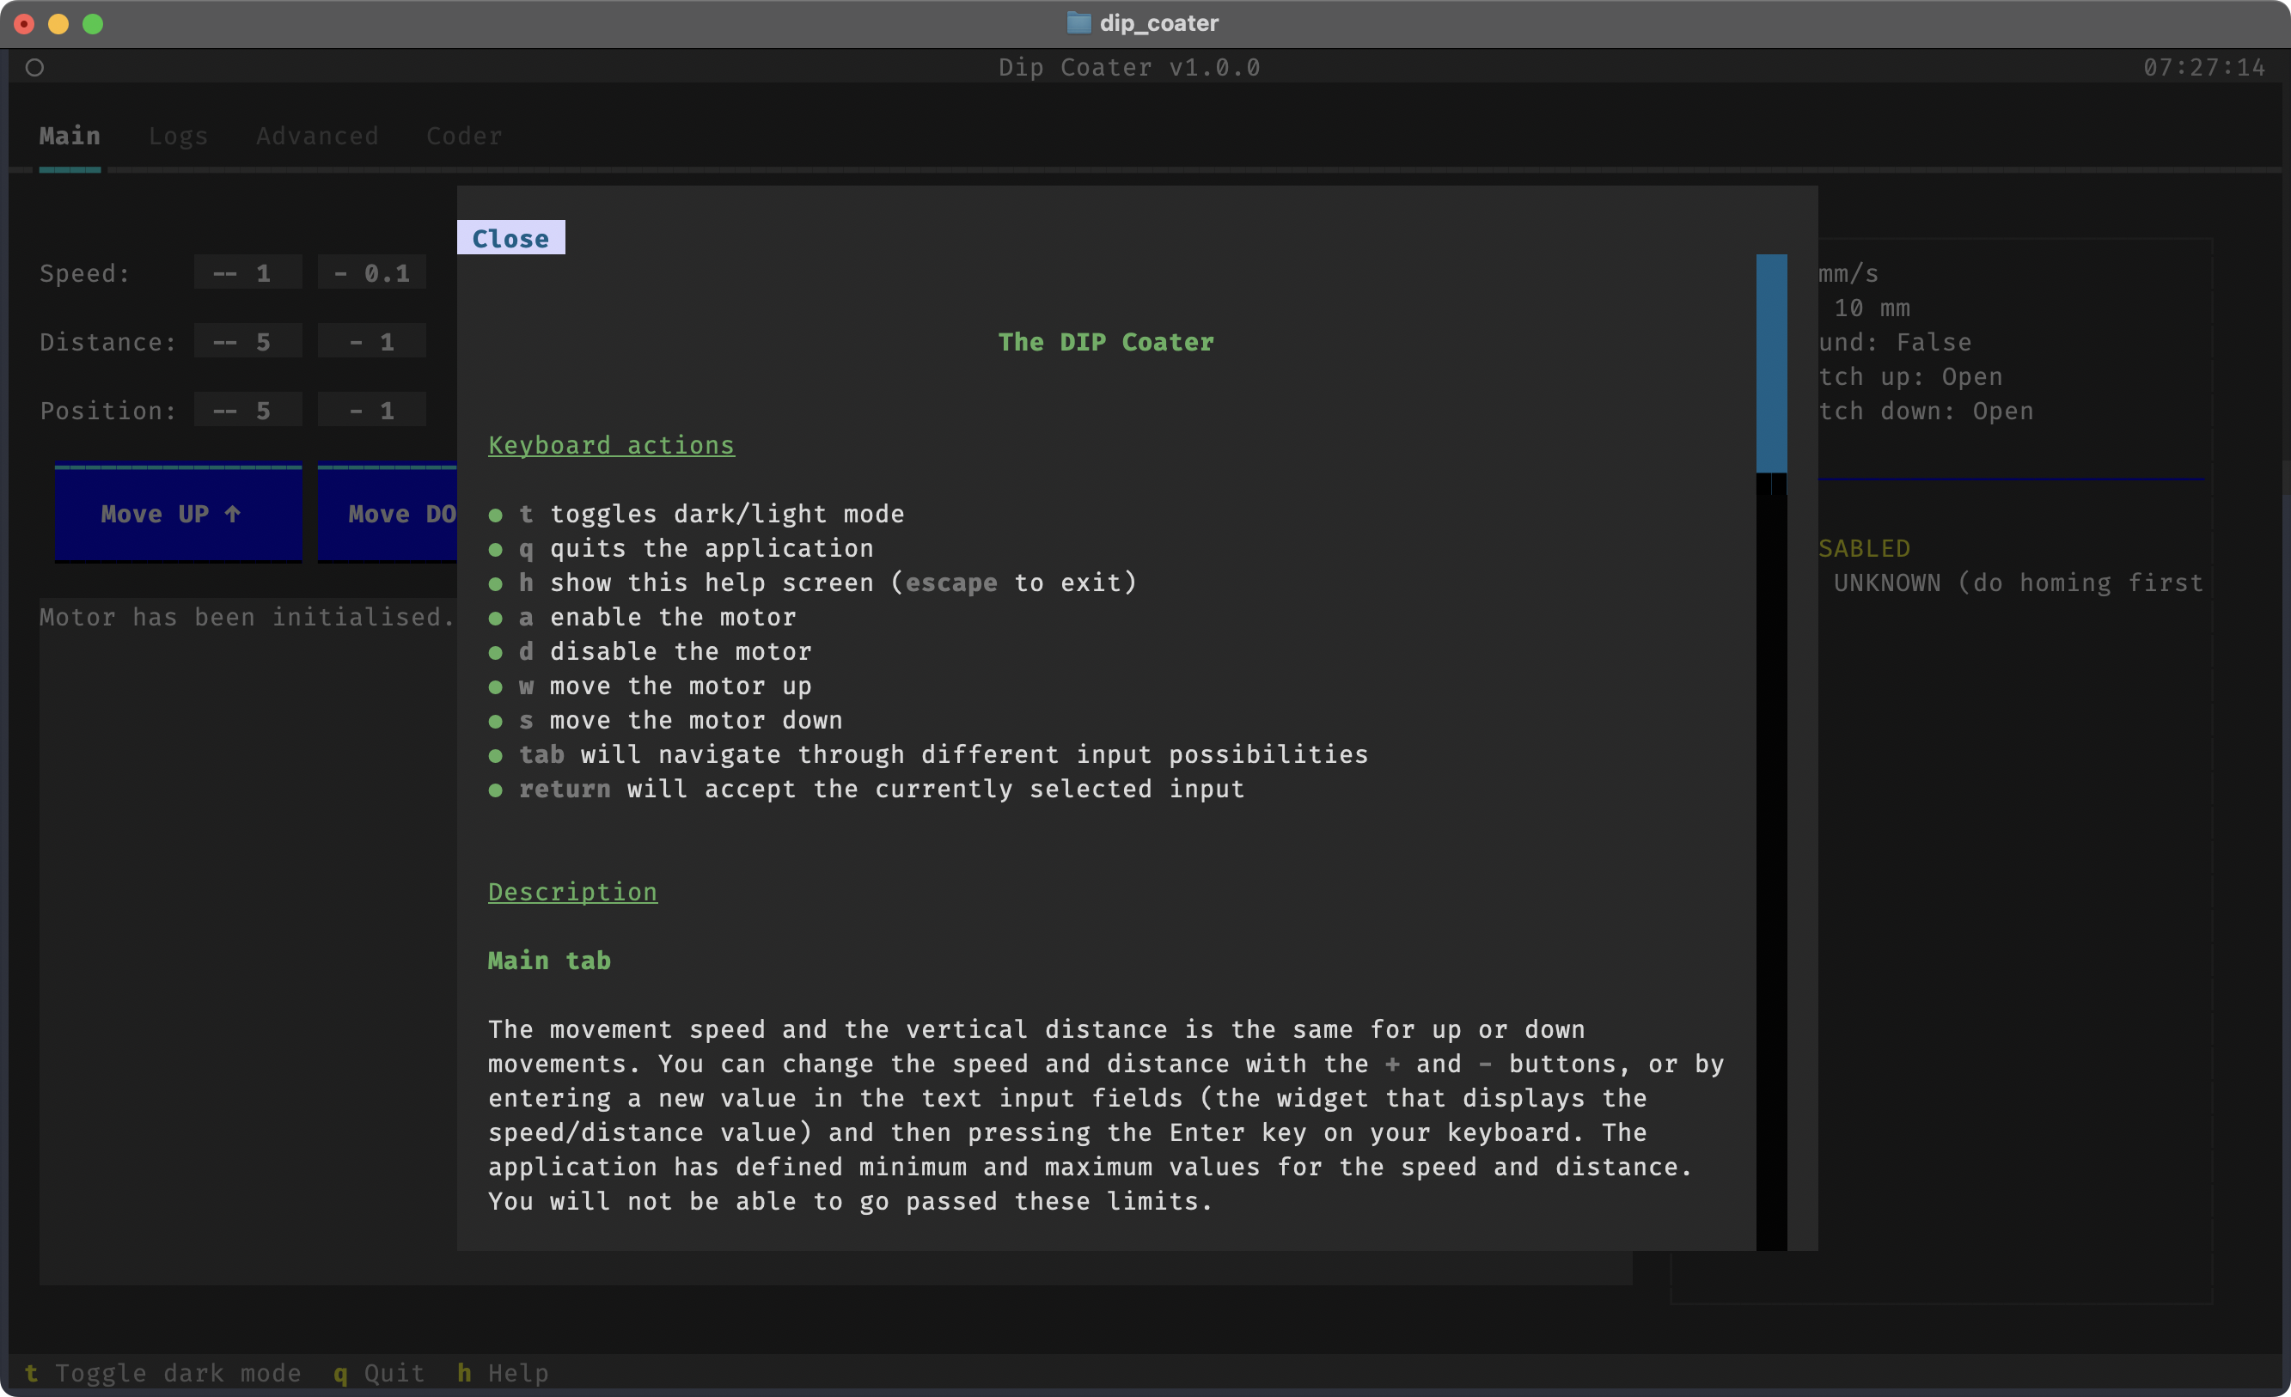This screenshot has height=1397, width=2291.
Task: Click Quit in the footer bar
Action: 378,1373
